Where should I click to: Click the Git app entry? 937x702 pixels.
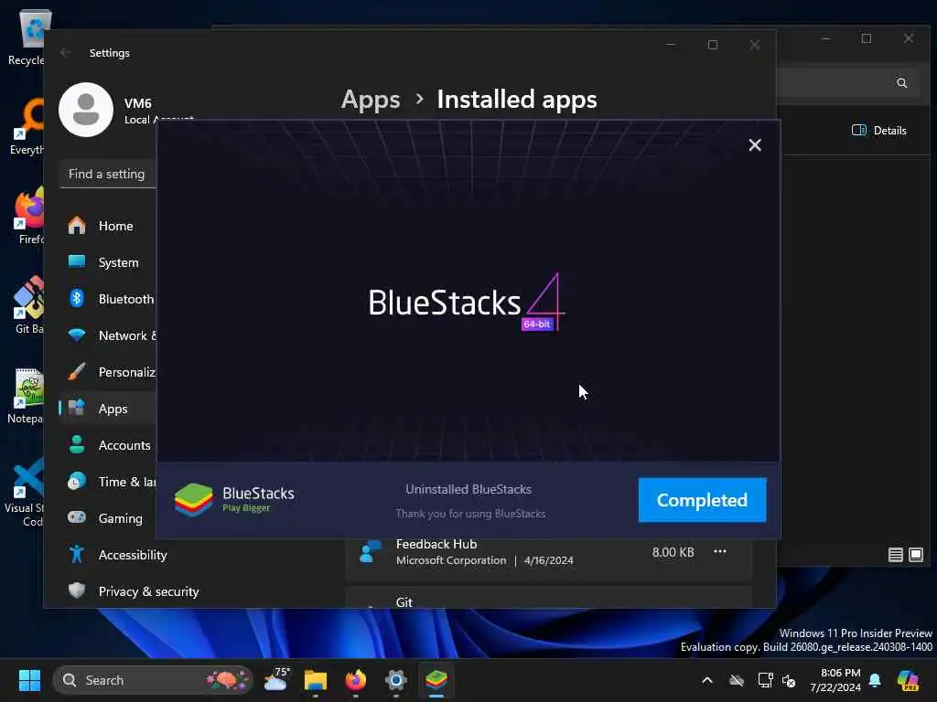click(549, 598)
